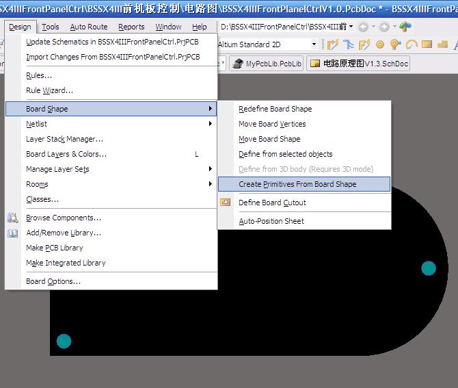Open the Window menu
The image size is (458, 388).
(x=168, y=27)
